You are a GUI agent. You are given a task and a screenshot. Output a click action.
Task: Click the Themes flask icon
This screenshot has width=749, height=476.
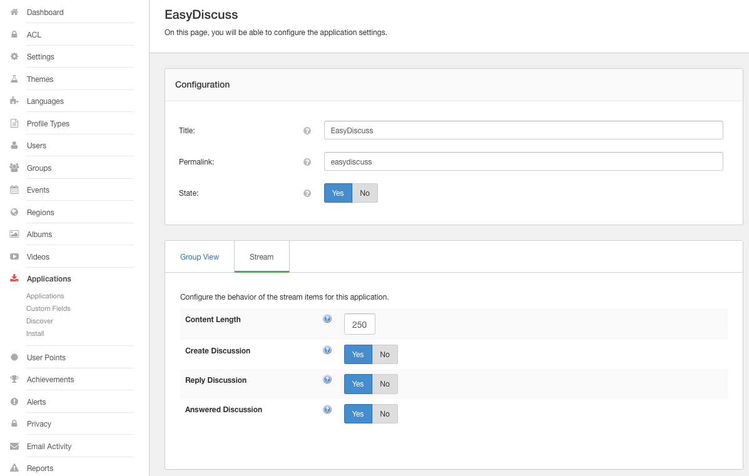click(x=14, y=79)
